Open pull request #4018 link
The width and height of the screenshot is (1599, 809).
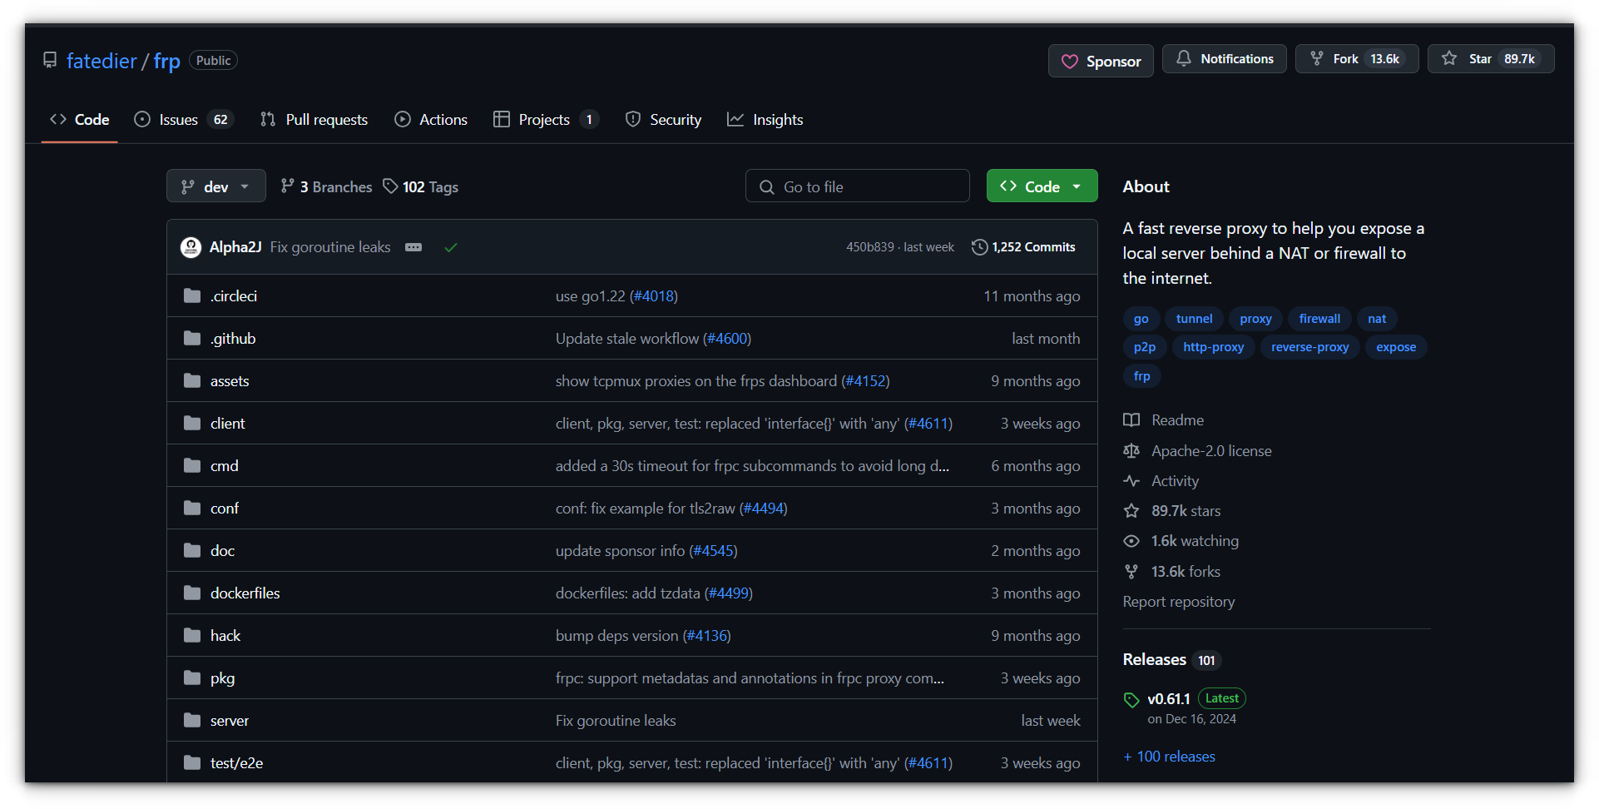(x=654, y=295)
